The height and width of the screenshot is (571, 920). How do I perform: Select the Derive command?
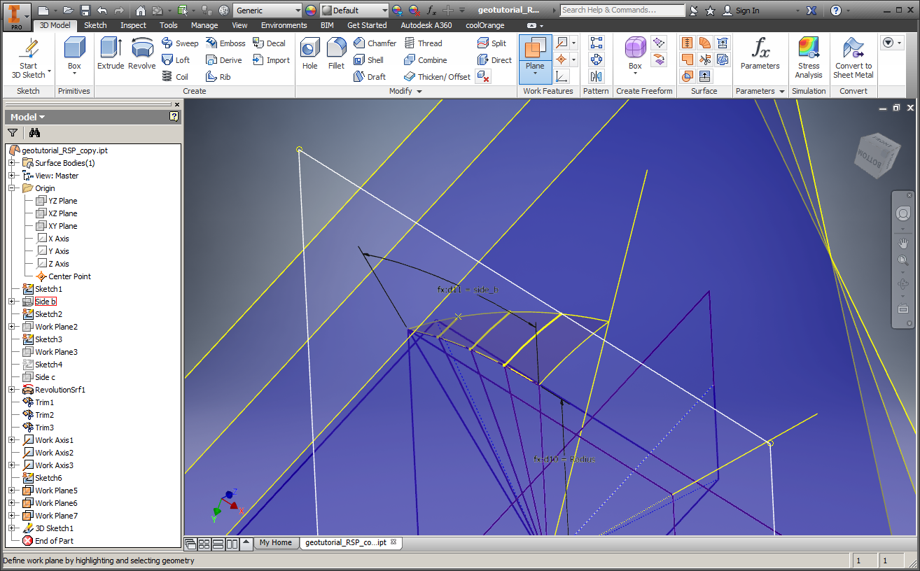tap(223, 60)
